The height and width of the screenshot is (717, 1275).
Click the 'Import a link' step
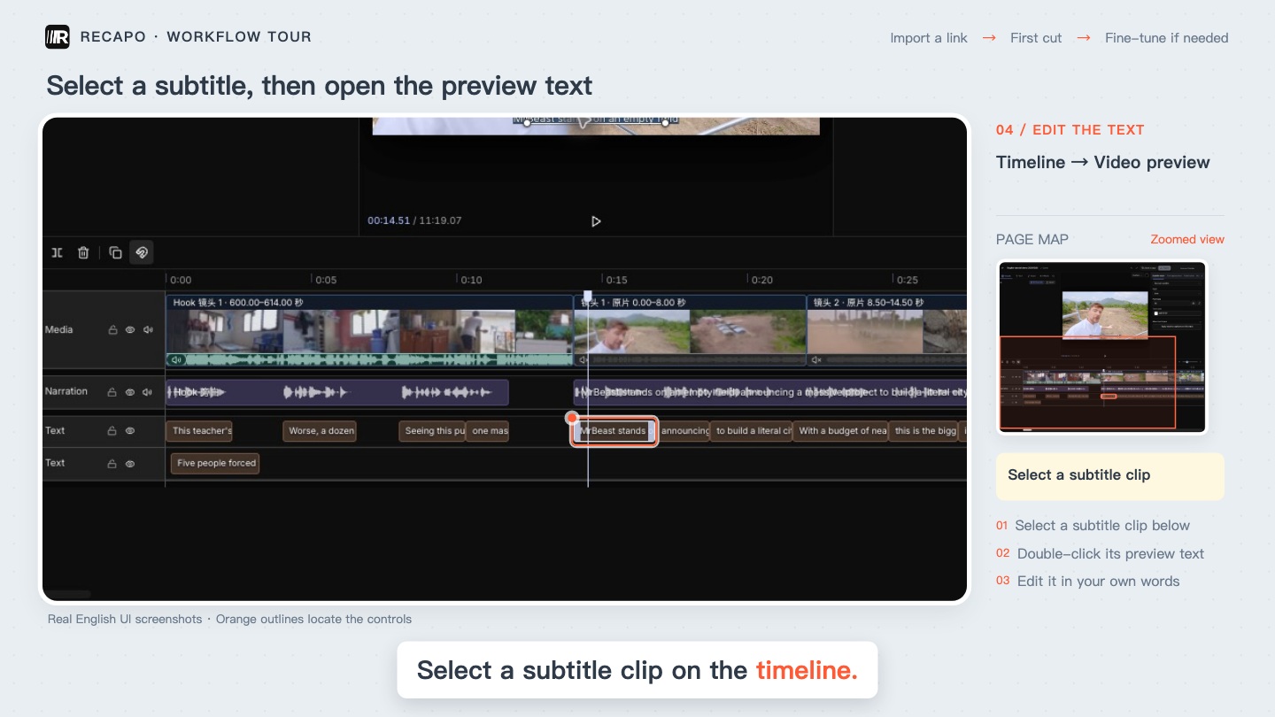tap(929, 38)
